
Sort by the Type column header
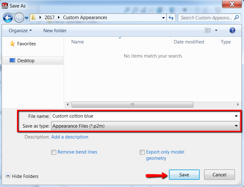coord(226,42)
